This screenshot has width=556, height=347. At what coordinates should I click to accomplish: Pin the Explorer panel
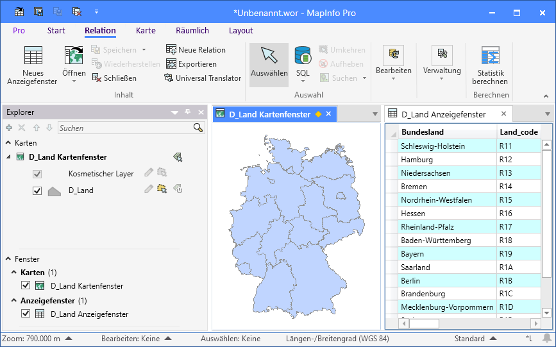[x=188, y=112]
